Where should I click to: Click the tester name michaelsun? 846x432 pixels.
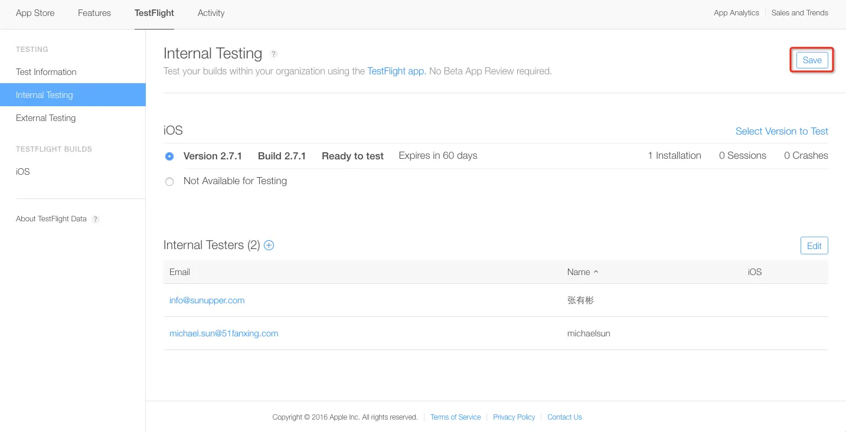589,333
